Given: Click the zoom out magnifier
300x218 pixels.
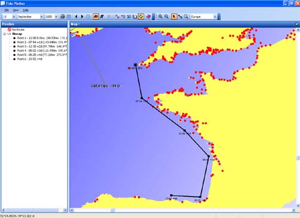Looking at the screenshot, I should (x=166, y=17).
